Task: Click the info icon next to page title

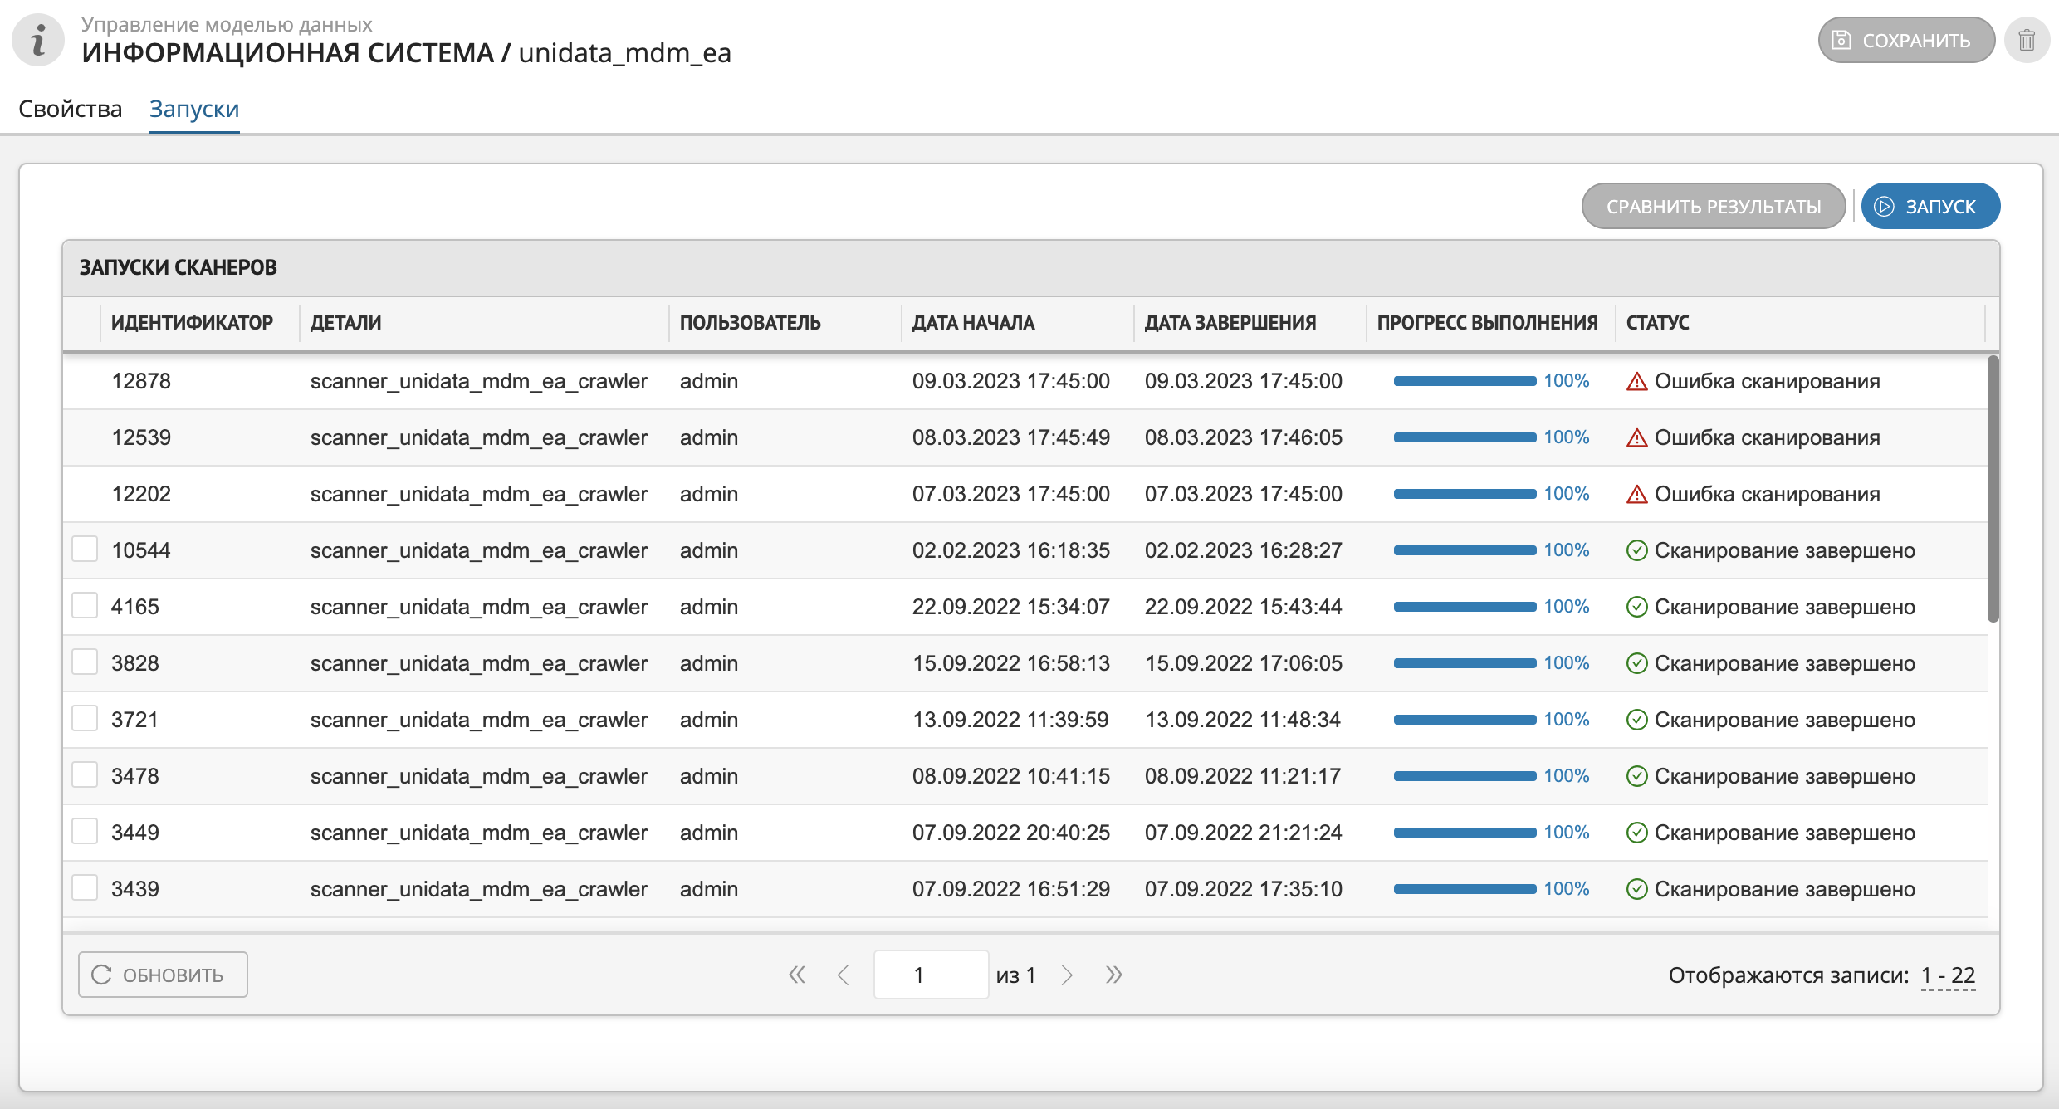Action: (38, 40)
